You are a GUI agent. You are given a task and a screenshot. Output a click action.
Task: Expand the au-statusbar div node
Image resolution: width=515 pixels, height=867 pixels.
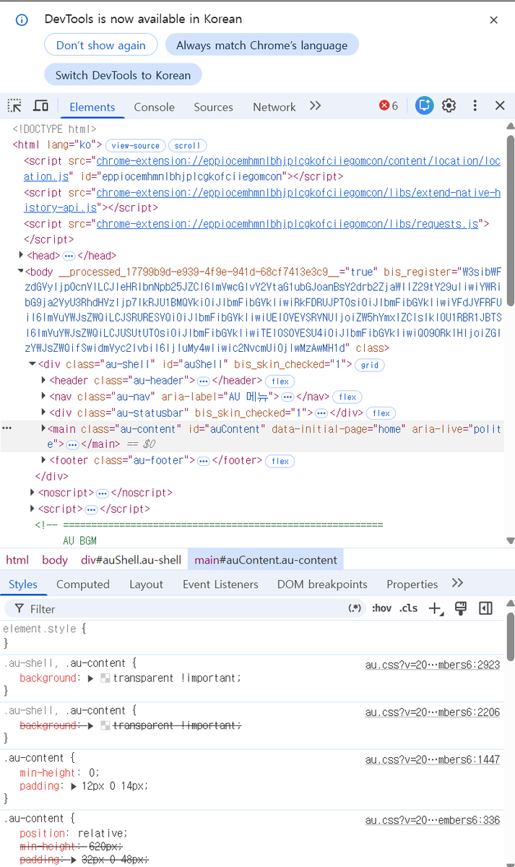[44, 413]
